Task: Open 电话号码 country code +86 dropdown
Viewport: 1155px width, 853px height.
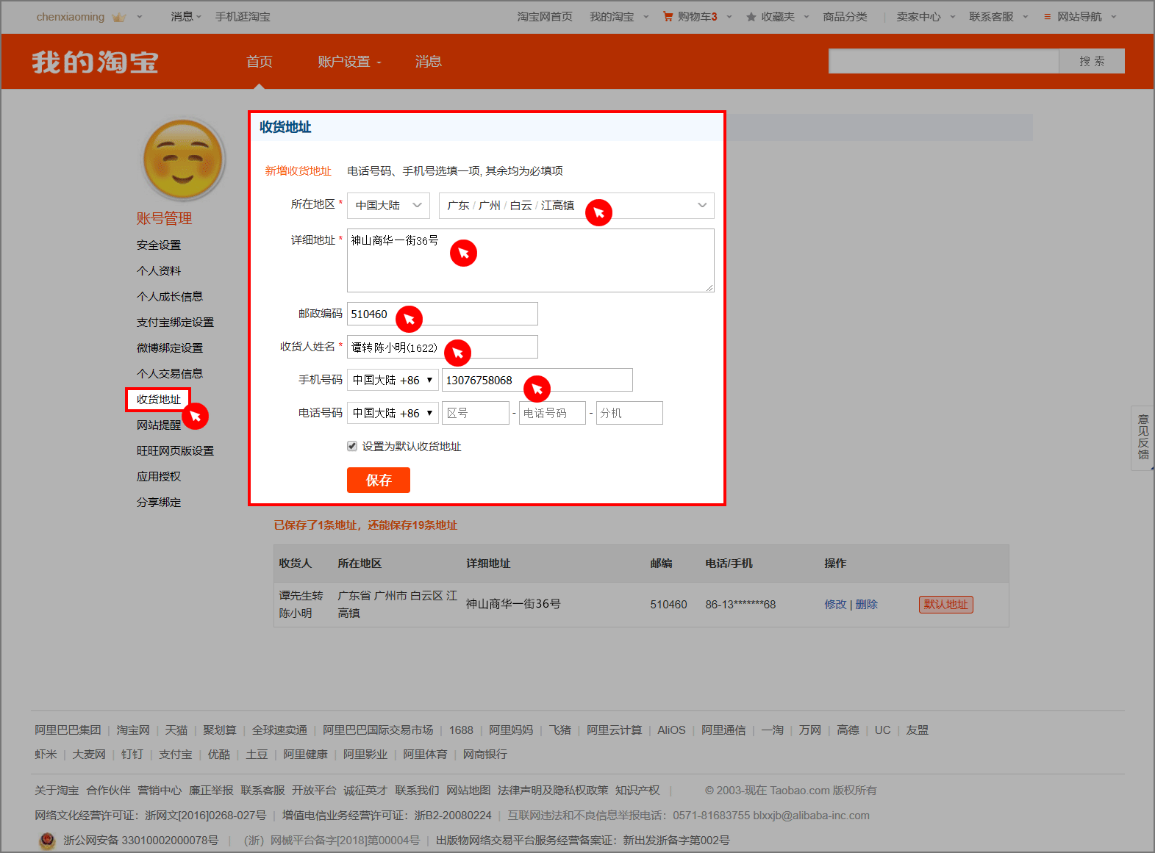Action: point(393,413)
